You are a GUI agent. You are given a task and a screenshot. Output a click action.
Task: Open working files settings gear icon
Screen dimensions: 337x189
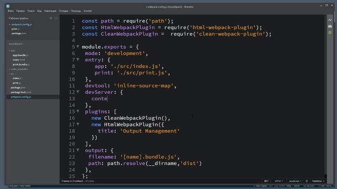pyautogui.click(x=51, y=18)
